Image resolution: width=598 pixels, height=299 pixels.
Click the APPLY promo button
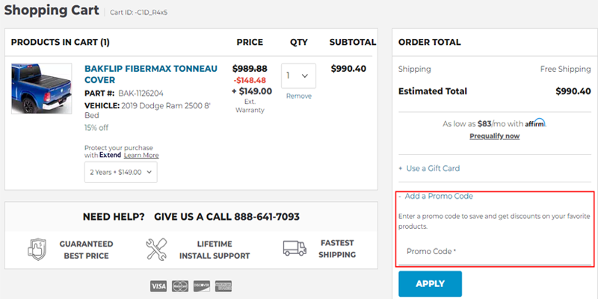(431, 284)
